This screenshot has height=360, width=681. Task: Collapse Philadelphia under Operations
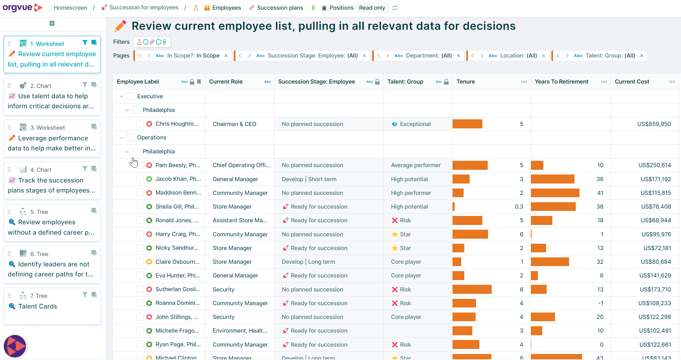coord(127,151)
